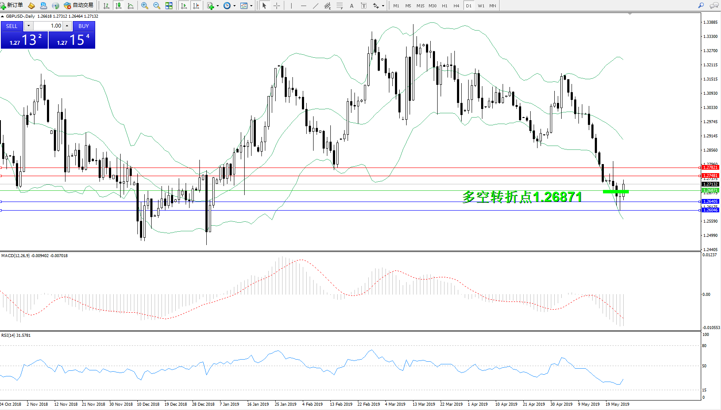The width and height of the screenshot is (721, 410).
Task: Switch chart to bar chart mode
Action: coord(106,6)
